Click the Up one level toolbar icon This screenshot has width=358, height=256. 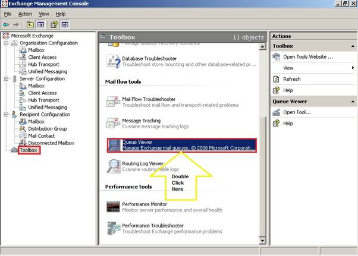click(30, 24)
